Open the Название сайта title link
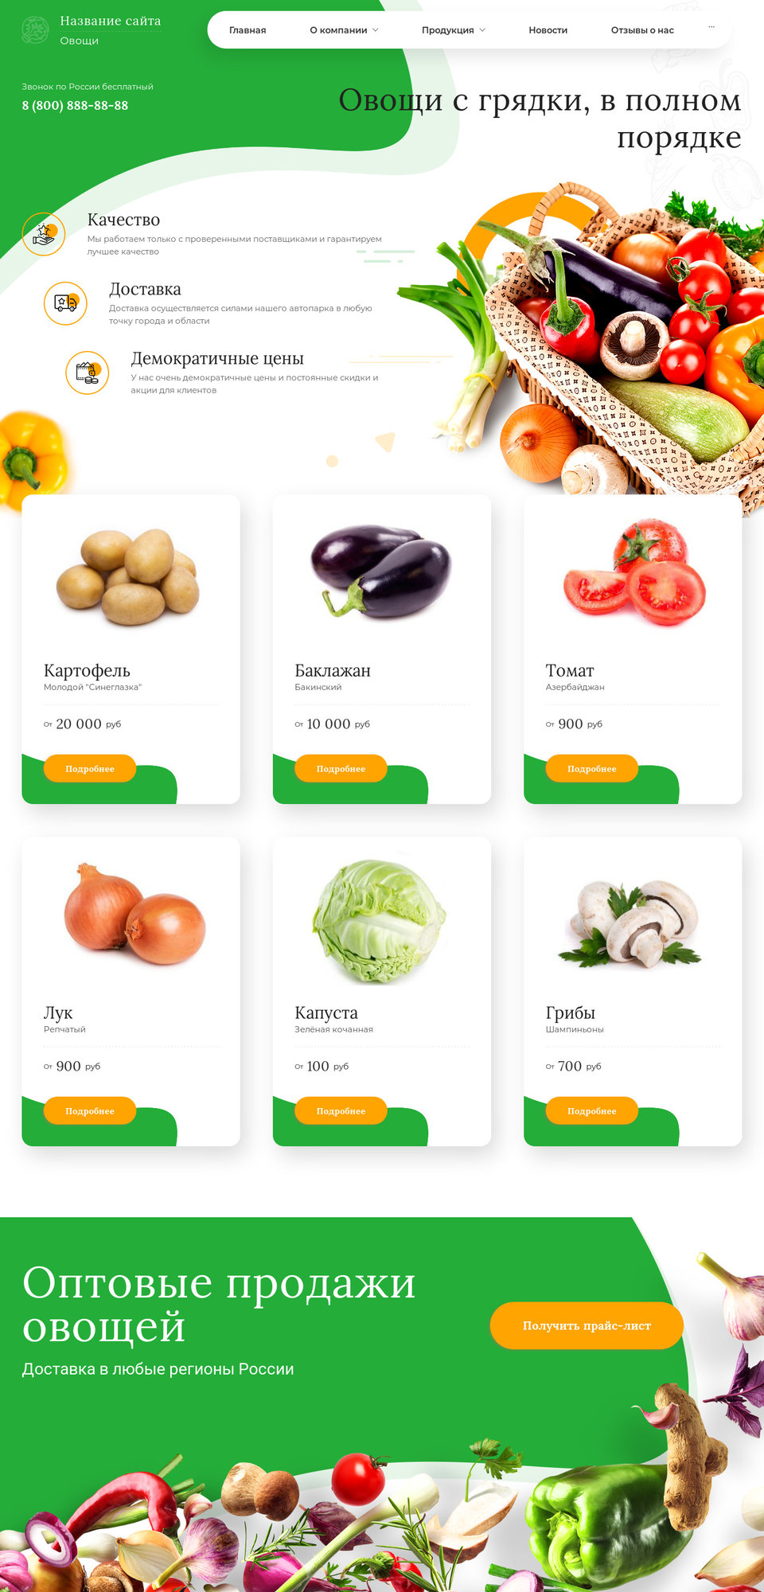 coord(111,21)
